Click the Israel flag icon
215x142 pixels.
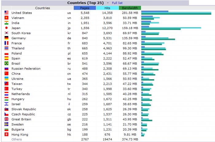click(x=6, y=104)
